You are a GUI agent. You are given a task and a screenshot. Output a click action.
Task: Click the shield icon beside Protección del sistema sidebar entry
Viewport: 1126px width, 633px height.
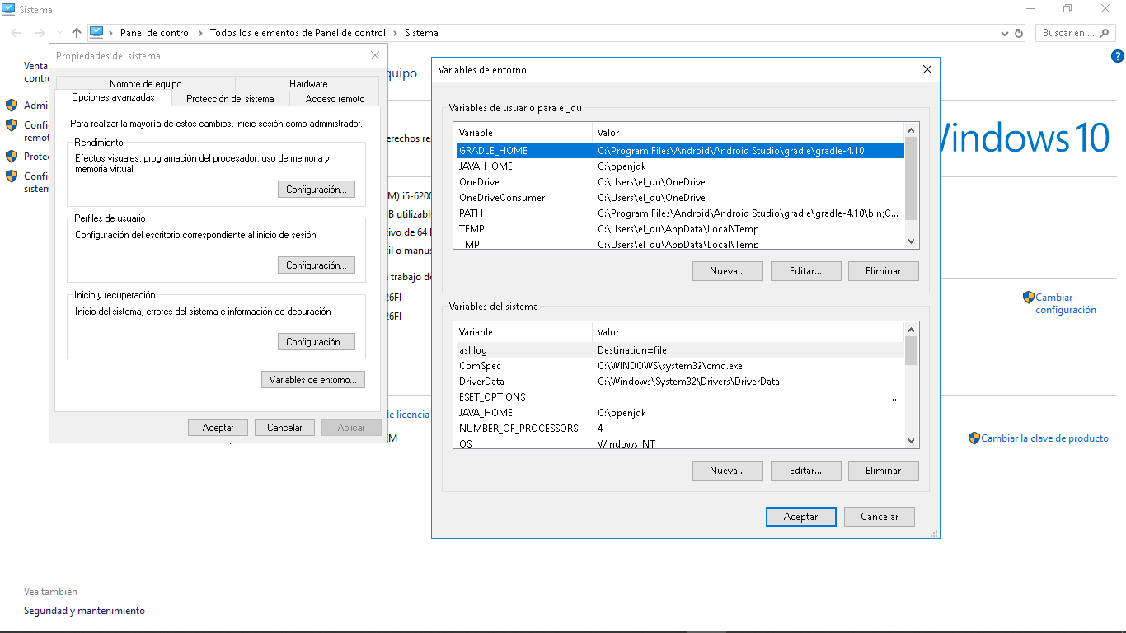pos(12,156)
